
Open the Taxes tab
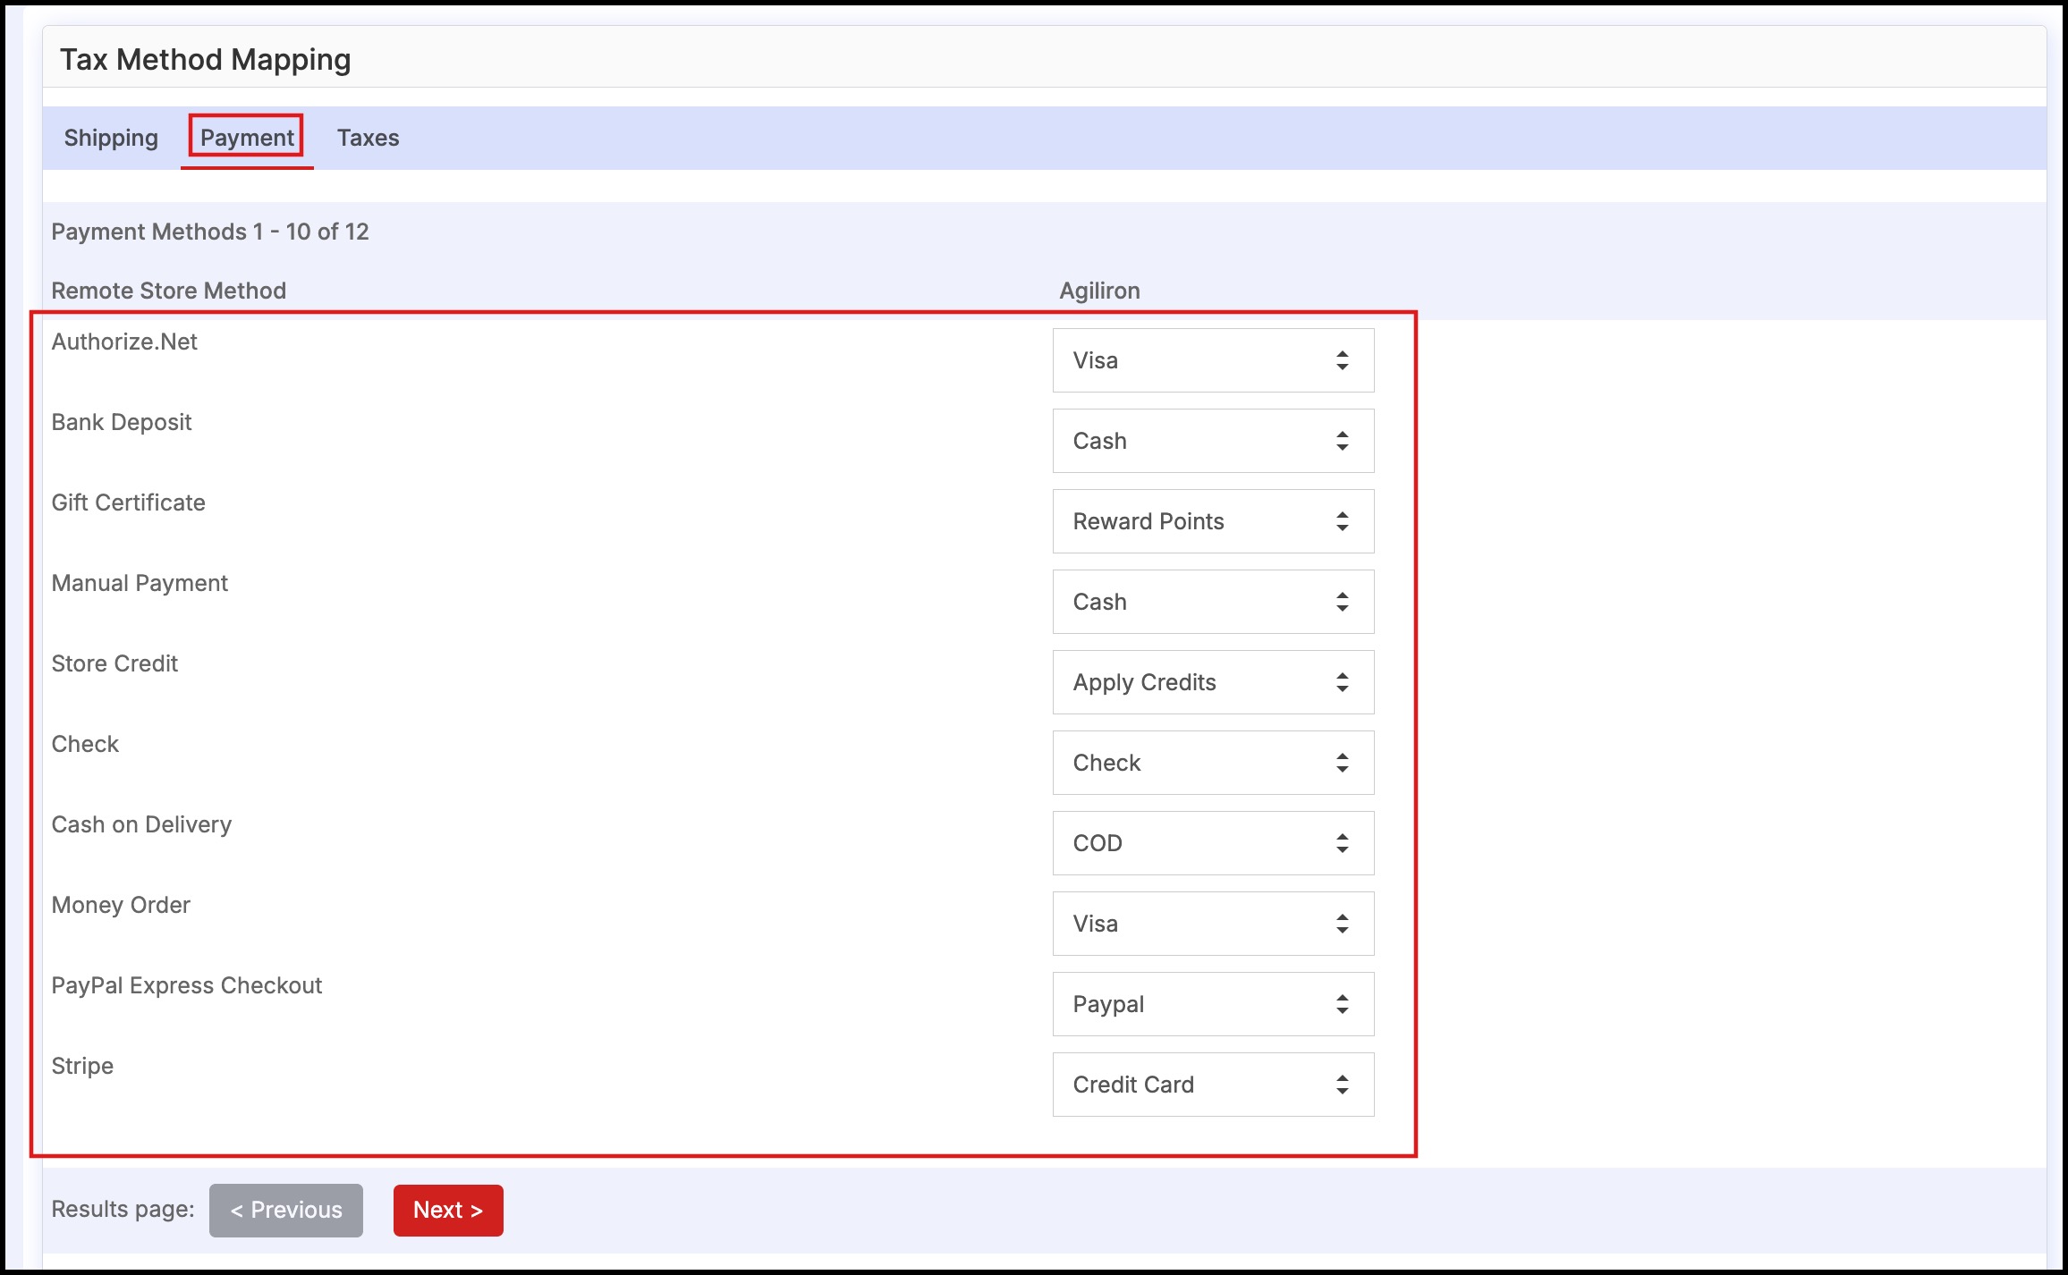[368, 138]
